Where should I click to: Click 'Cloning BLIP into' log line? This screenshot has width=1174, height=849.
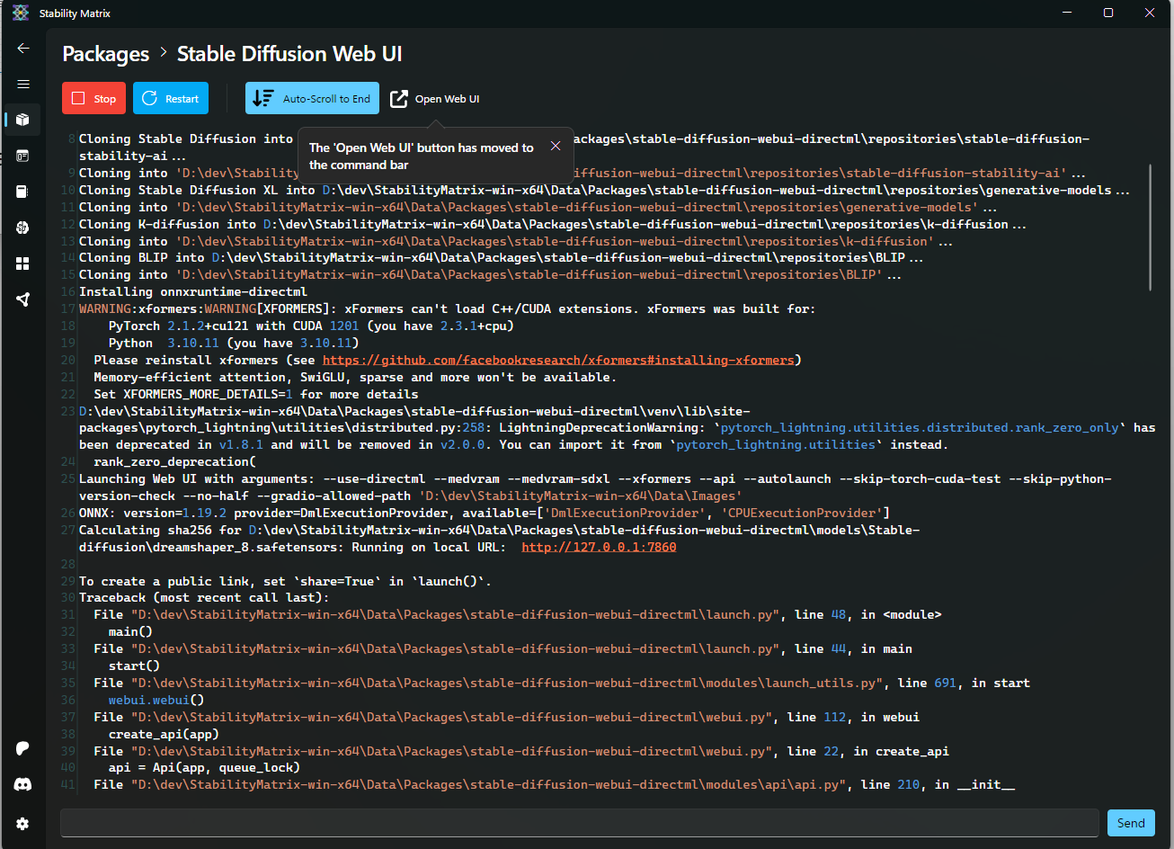click(x=502, y=257)
